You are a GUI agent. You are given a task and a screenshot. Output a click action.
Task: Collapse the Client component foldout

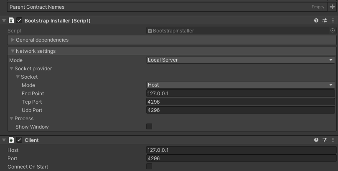click(4, 140)
